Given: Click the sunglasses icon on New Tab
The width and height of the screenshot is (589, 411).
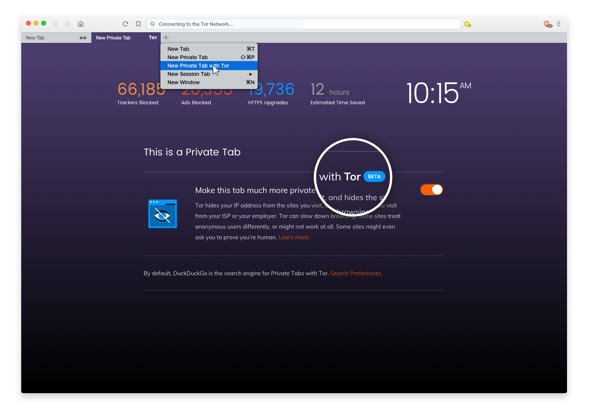Looking at the screenshot, I should coord(83,38).
